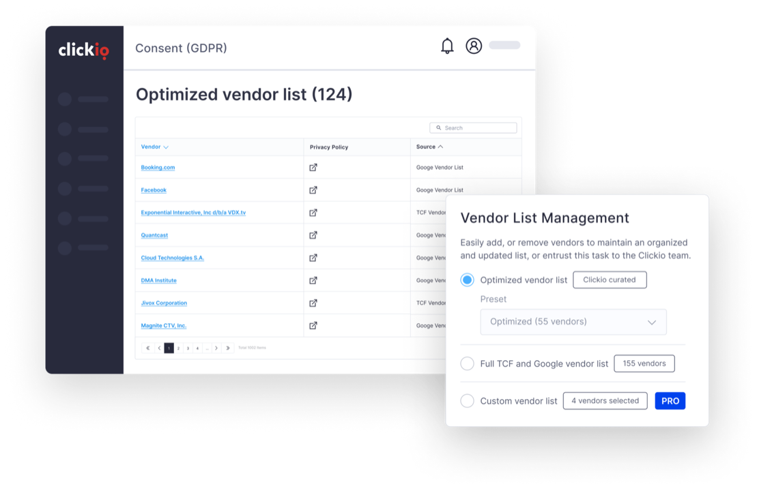This screenshot has height=491, width=759.
Task: Go to previous page of vendor table
Action: [159, 348]
